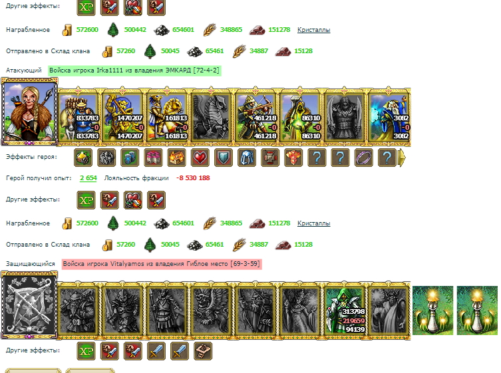Select the steel shield hero effect icon
Image resolution: width=501 pixels, height=373 pixels.
pyautogui.click(x=224, y=158)
